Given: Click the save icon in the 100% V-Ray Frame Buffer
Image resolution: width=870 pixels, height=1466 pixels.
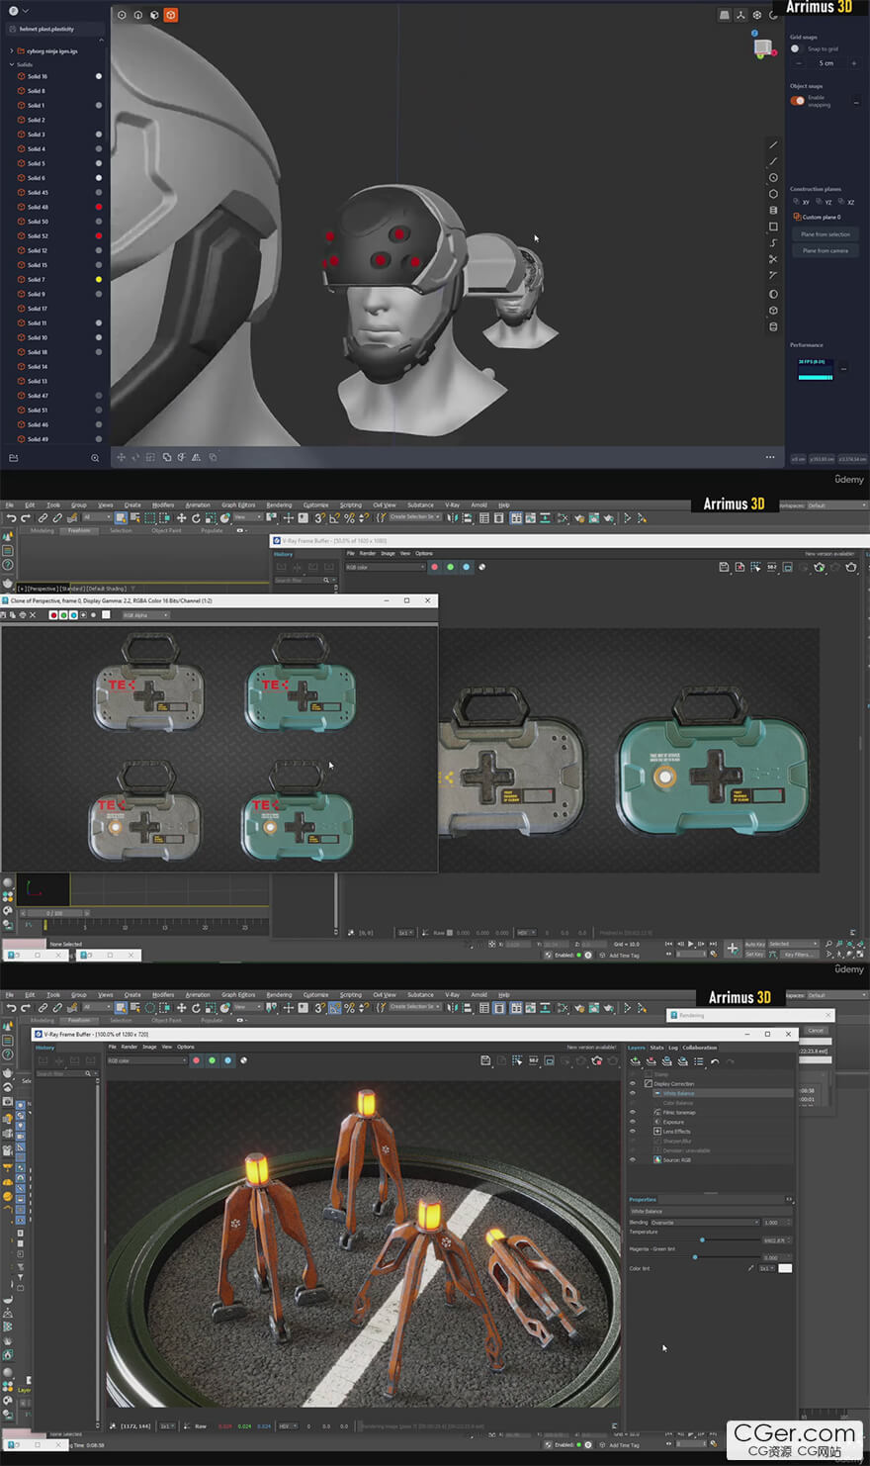Looking at the screenshot, I should tap(485, 1060).
